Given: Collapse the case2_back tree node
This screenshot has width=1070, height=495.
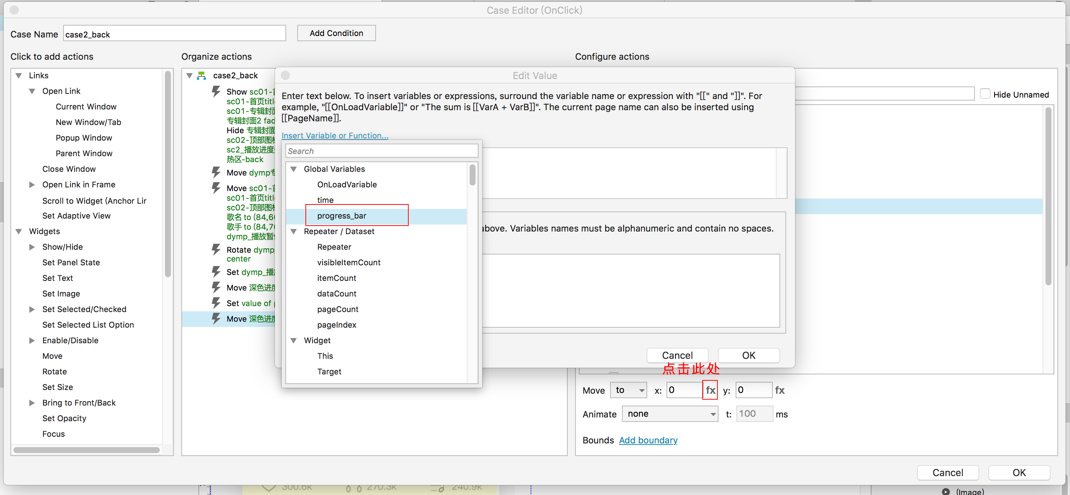Looking at the screenshot, I should pos(189,76).
